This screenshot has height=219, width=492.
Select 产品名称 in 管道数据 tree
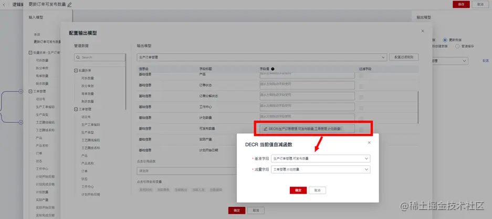(x=88, y=163)
